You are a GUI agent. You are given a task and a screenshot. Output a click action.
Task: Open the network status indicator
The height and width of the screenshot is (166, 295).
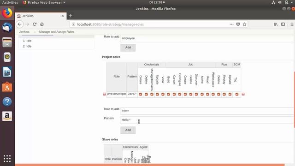(x=273, y=2)
